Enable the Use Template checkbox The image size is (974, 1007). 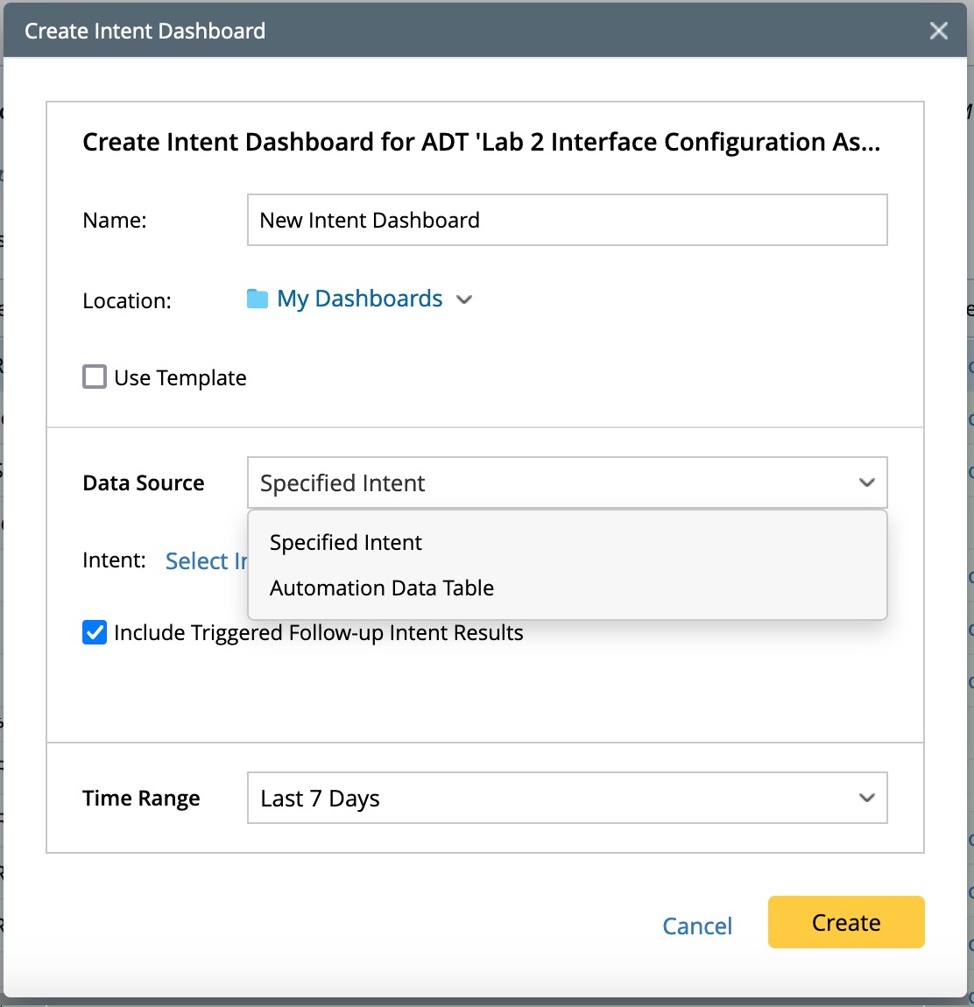pyautogui.click(x=95, y=377)
